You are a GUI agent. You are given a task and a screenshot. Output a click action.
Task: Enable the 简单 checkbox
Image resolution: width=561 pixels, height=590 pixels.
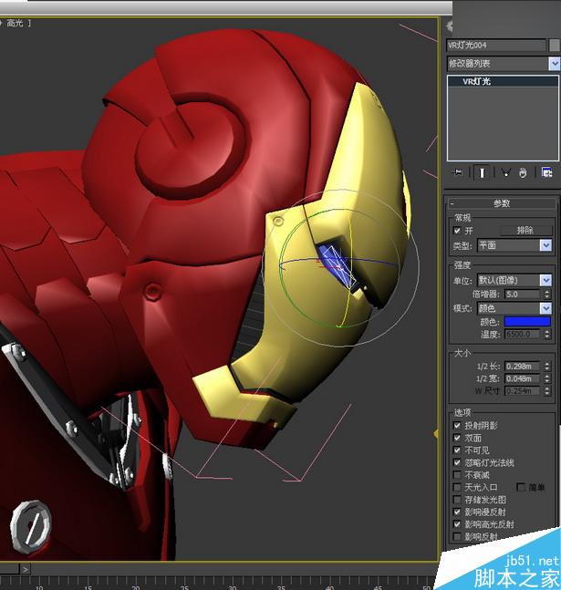pos(521,487)
